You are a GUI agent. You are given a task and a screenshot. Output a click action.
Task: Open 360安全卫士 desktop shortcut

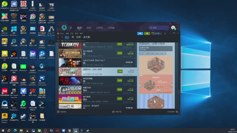pyautogui.click(x=4, y=5)
